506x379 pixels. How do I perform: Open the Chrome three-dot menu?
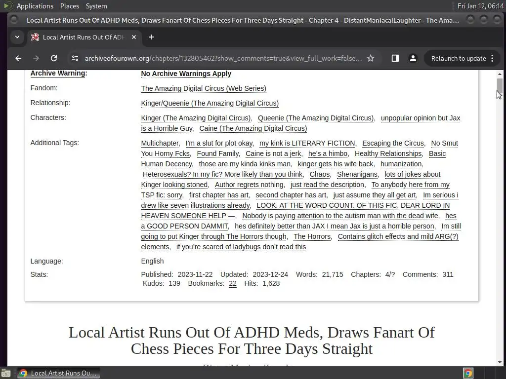492,58
